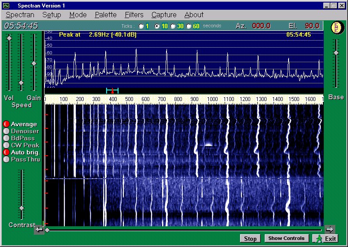The width and height of the screenshot is (348, 247).
Task: Enable the PassThru option
Action: point(6,159)
